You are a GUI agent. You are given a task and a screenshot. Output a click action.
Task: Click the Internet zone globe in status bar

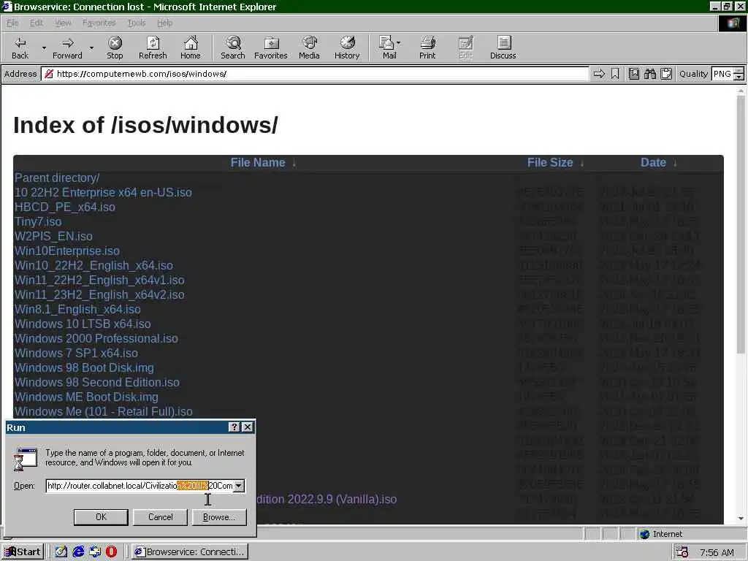[x=644, y=534]
